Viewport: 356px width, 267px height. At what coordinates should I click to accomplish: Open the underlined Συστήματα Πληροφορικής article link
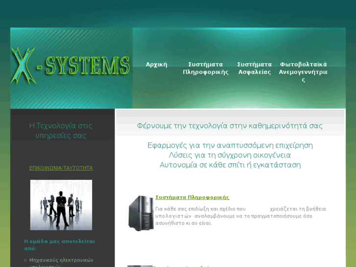(x=192, y=197)
